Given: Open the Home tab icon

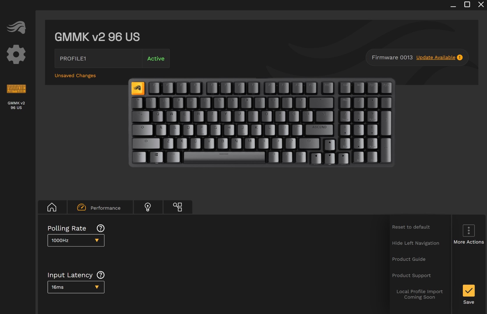Looking at the screenshot, I should click(x=52, y=207).
